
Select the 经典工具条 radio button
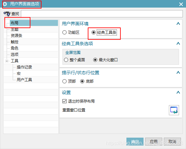click(x=93, y=33)
